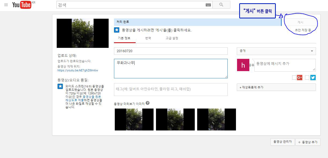Switch to the 고급 설정 tab
Screen dimensions: 328x158
tap(172, 38)
